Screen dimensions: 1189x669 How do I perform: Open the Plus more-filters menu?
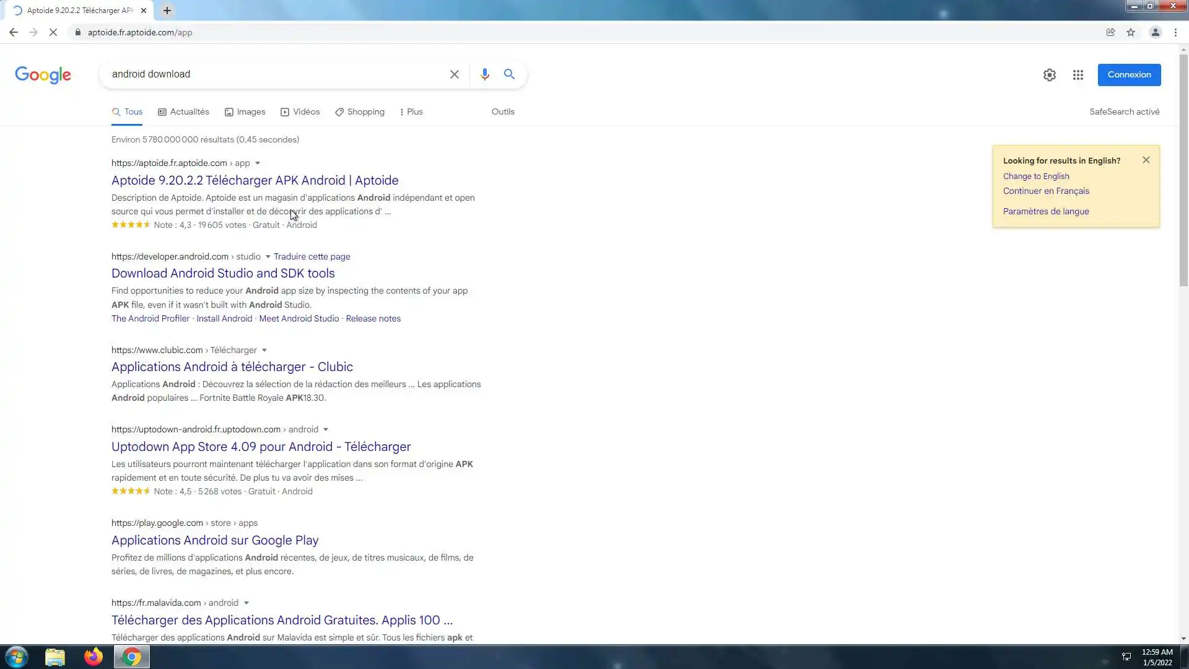coord(411,112)
